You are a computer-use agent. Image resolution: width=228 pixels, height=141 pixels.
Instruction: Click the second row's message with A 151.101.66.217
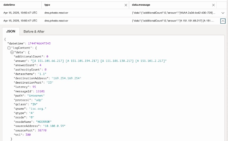point(173,21)
